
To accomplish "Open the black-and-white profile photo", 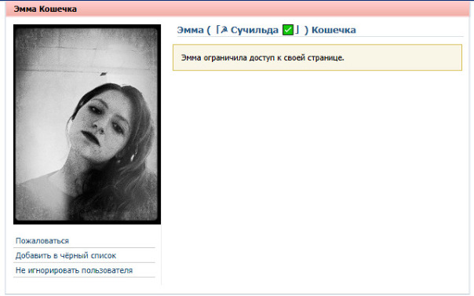I will [87, 124].
